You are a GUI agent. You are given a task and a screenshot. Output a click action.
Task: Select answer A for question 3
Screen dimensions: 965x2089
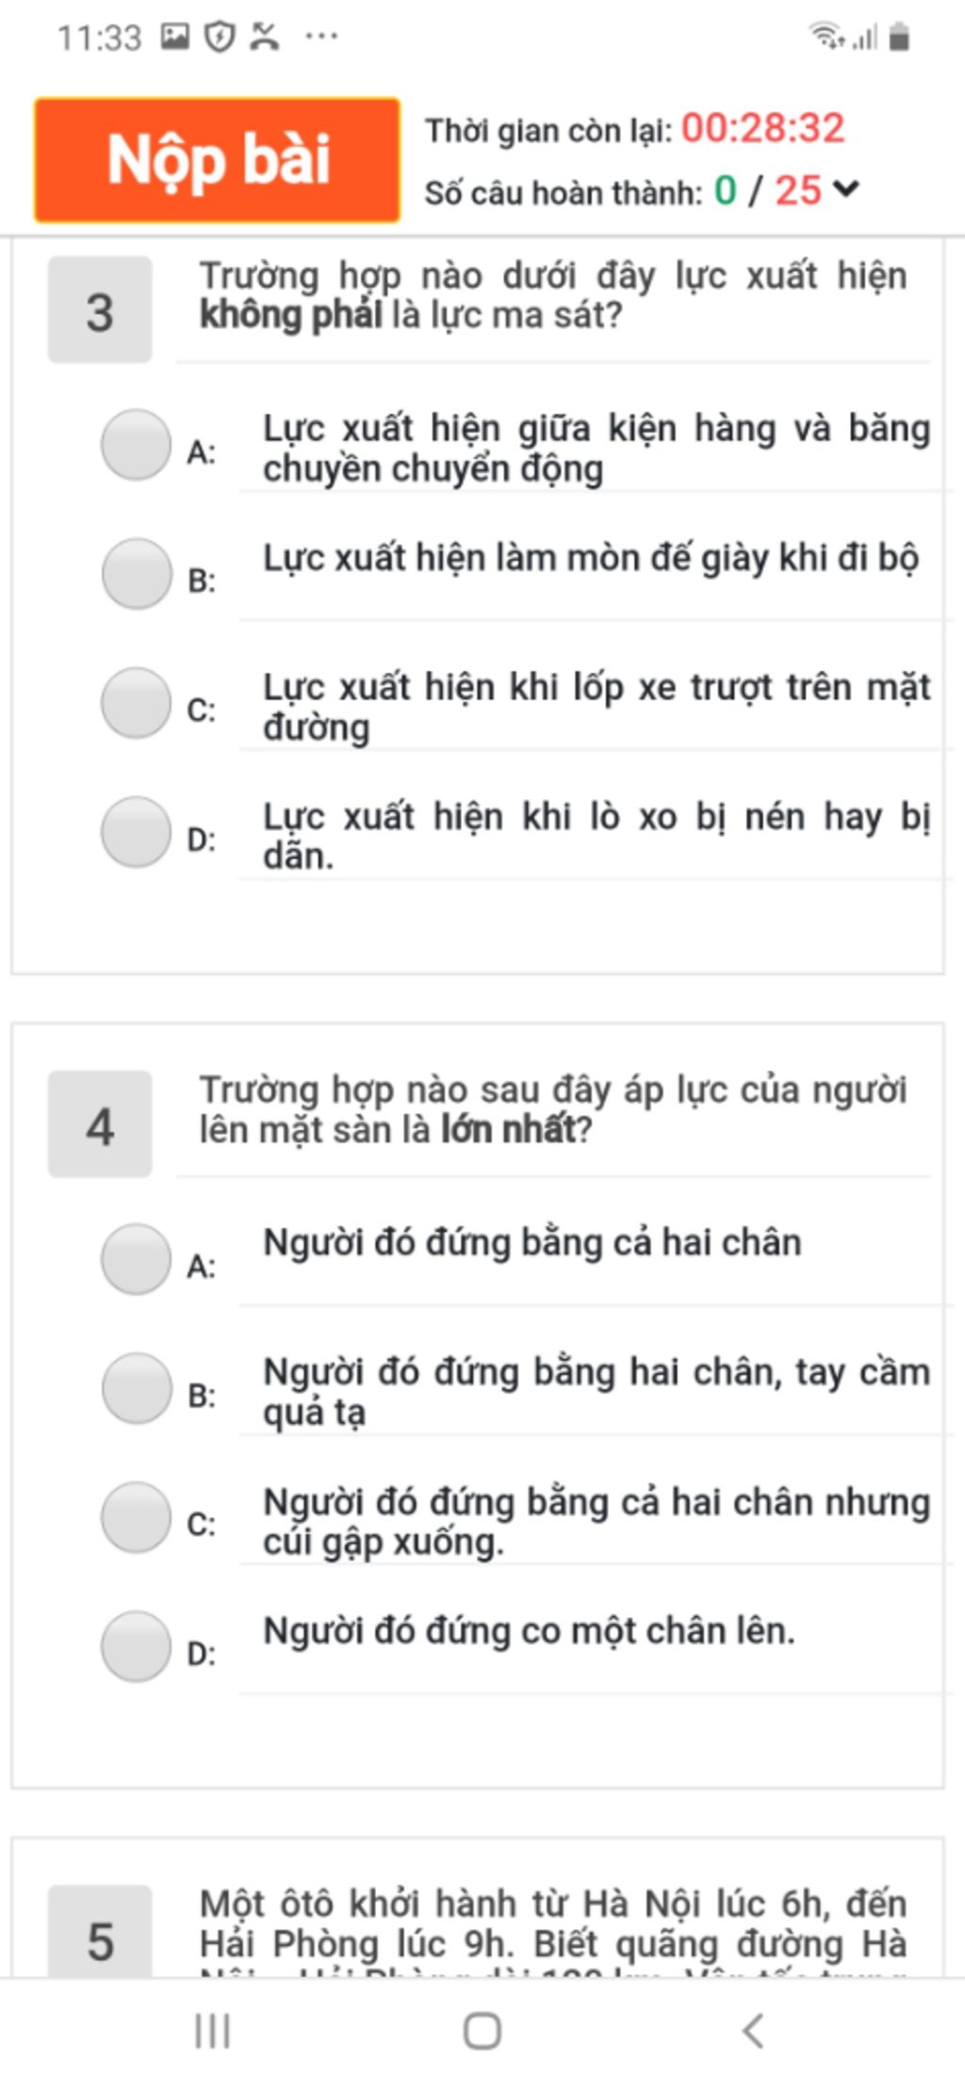(x=136, y=445)
